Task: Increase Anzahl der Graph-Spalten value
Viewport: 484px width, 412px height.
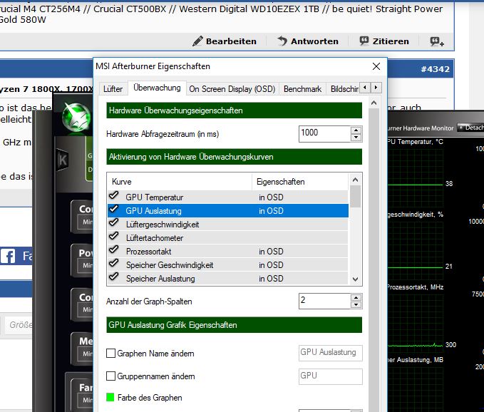Action: click(x=356, y=297)
